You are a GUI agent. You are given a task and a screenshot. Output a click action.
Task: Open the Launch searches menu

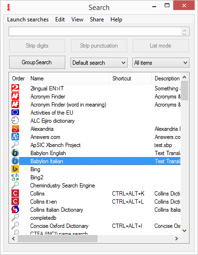(x=28, y=20)
